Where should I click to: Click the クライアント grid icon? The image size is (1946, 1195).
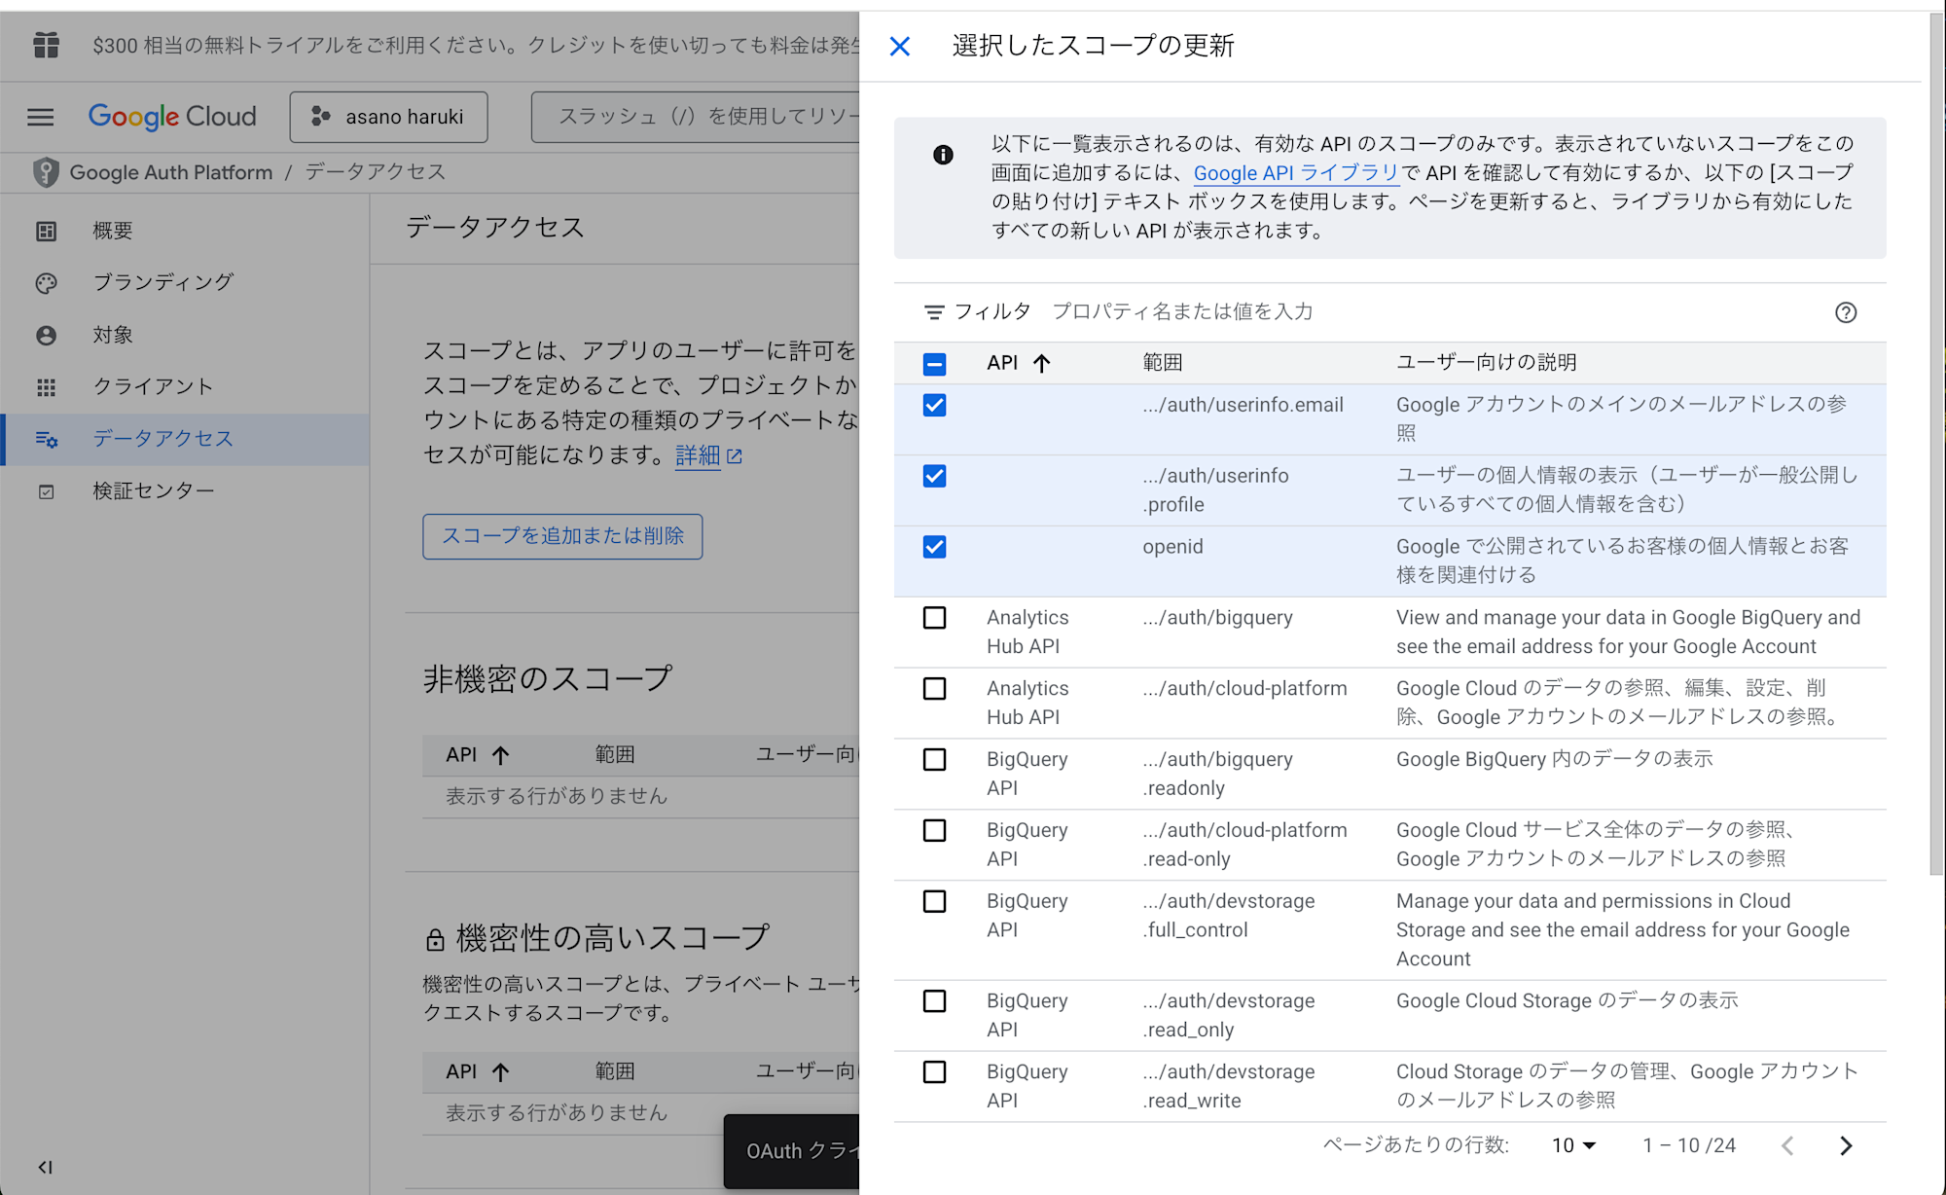click(x=46, y=387)
